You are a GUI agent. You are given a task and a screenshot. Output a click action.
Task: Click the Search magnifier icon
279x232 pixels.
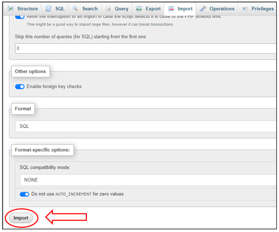(75, 8)
